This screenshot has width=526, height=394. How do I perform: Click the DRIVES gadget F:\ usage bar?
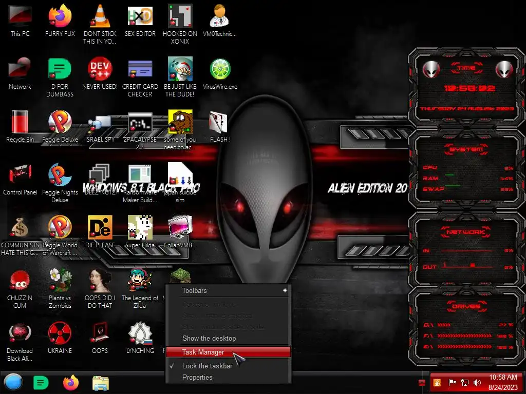(x=464, y=336)
